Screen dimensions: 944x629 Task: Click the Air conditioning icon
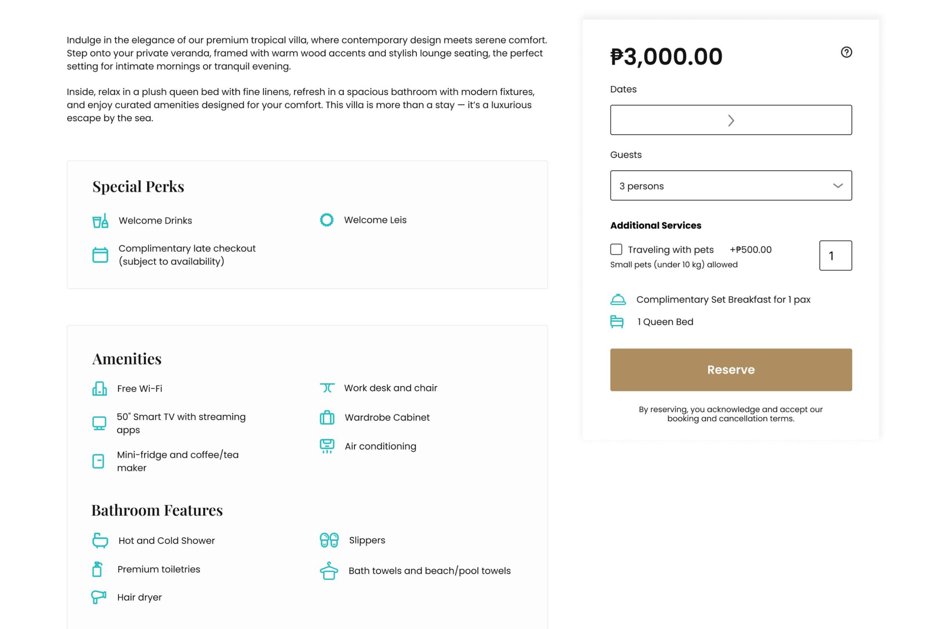click(x=327, y=446)
